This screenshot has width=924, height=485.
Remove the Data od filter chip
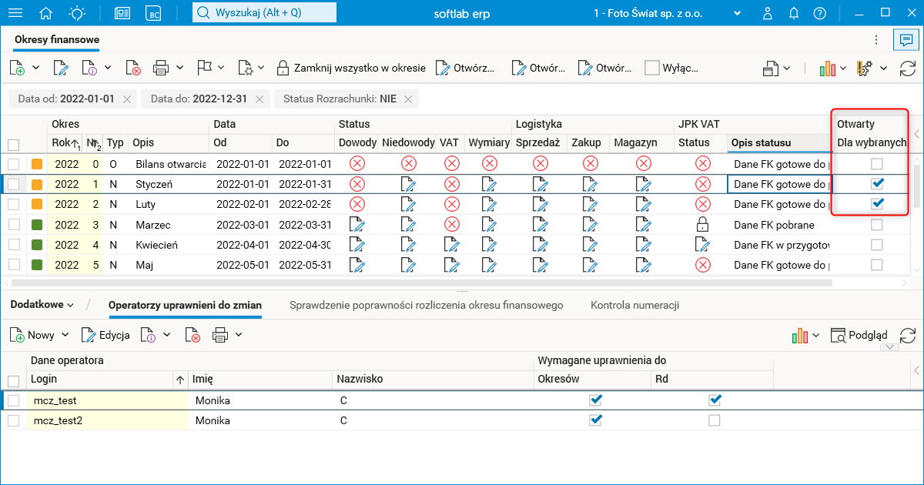[127, 99]
